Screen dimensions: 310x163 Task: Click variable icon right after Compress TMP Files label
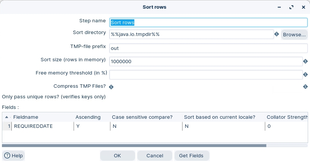click(111, 87)
